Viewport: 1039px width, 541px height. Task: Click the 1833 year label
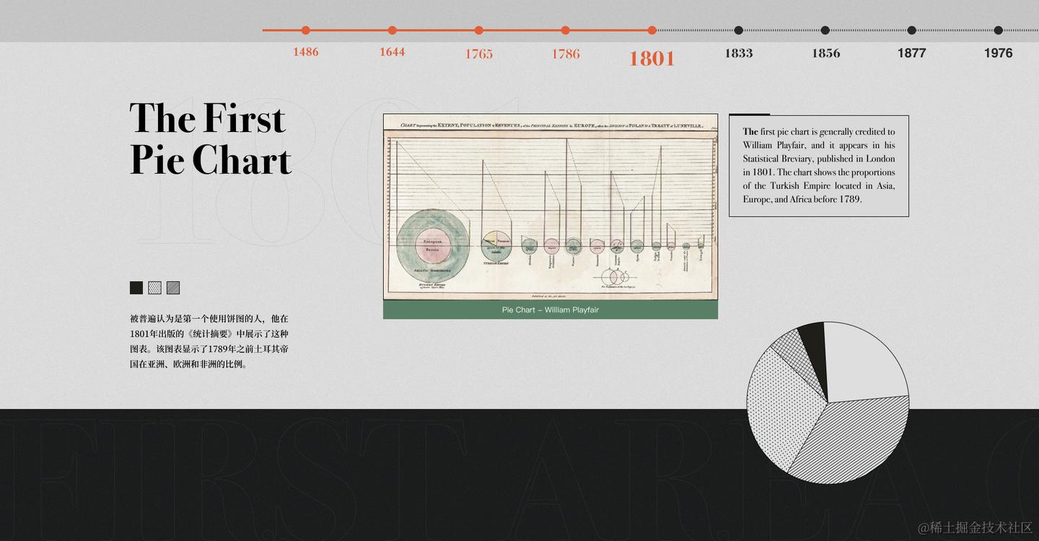click(x=739, y=53)
